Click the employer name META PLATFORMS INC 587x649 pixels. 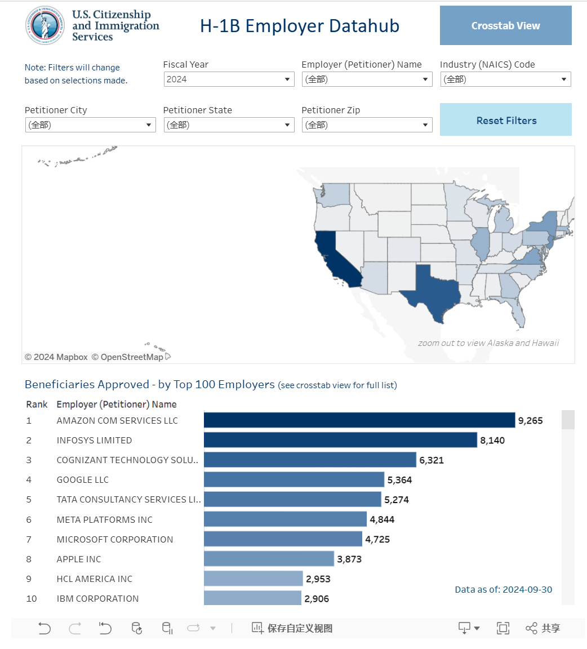pos(105,519)
